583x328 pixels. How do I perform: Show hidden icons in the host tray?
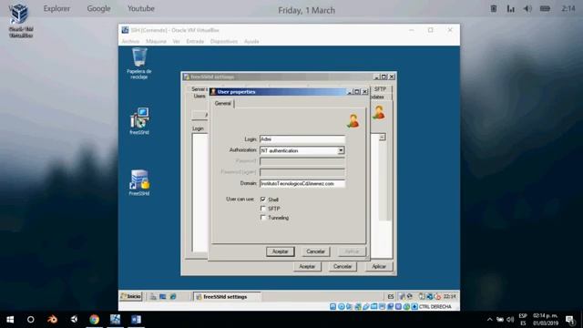click(x=490, y=320)
